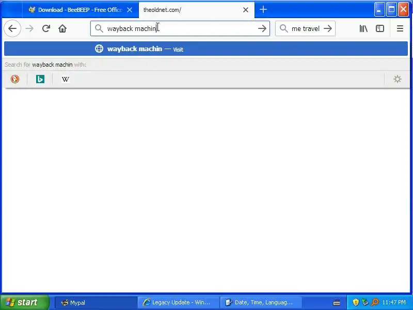Open the Windows Start menu
Screen dimensions: 413x310
tap(24, 302)
